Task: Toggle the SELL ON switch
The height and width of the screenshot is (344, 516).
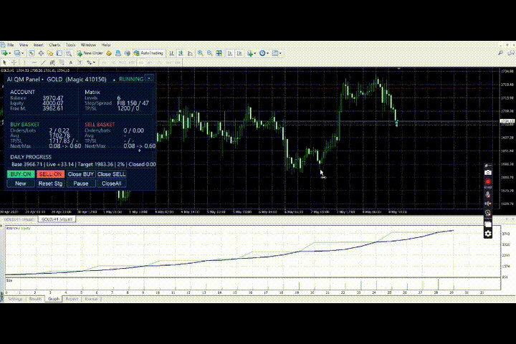Action: [50, 174]
